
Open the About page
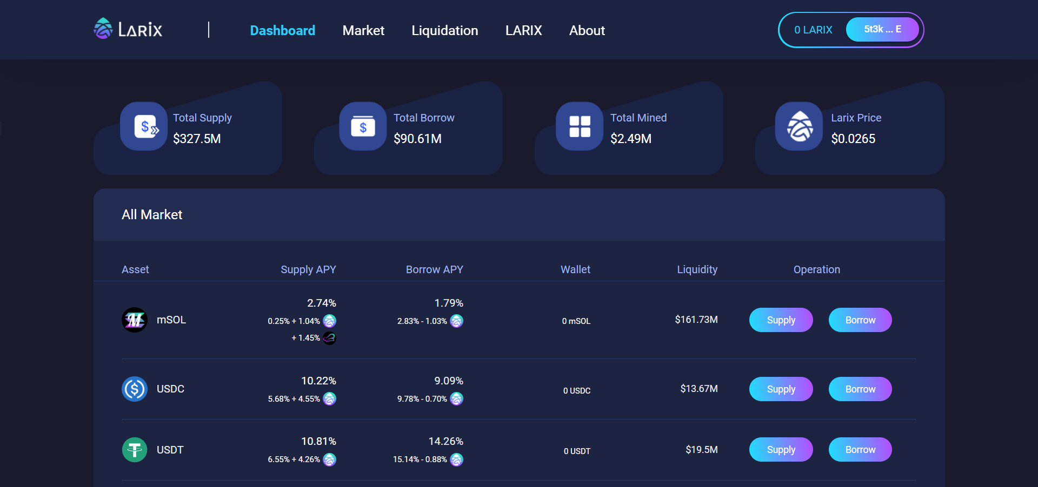point(587,30)
